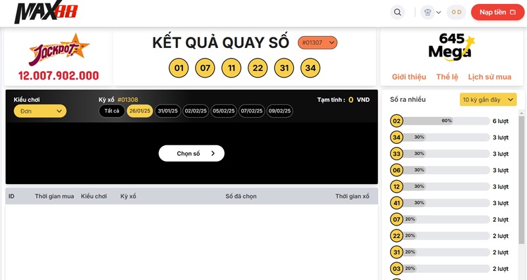Viewport: 527px width, 280px height.
Task: Select the 26/01/25 draw date
Action: [x=140, y=111]
